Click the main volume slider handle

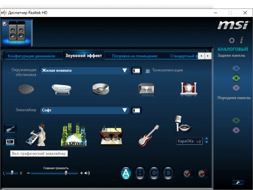[66, 173]
